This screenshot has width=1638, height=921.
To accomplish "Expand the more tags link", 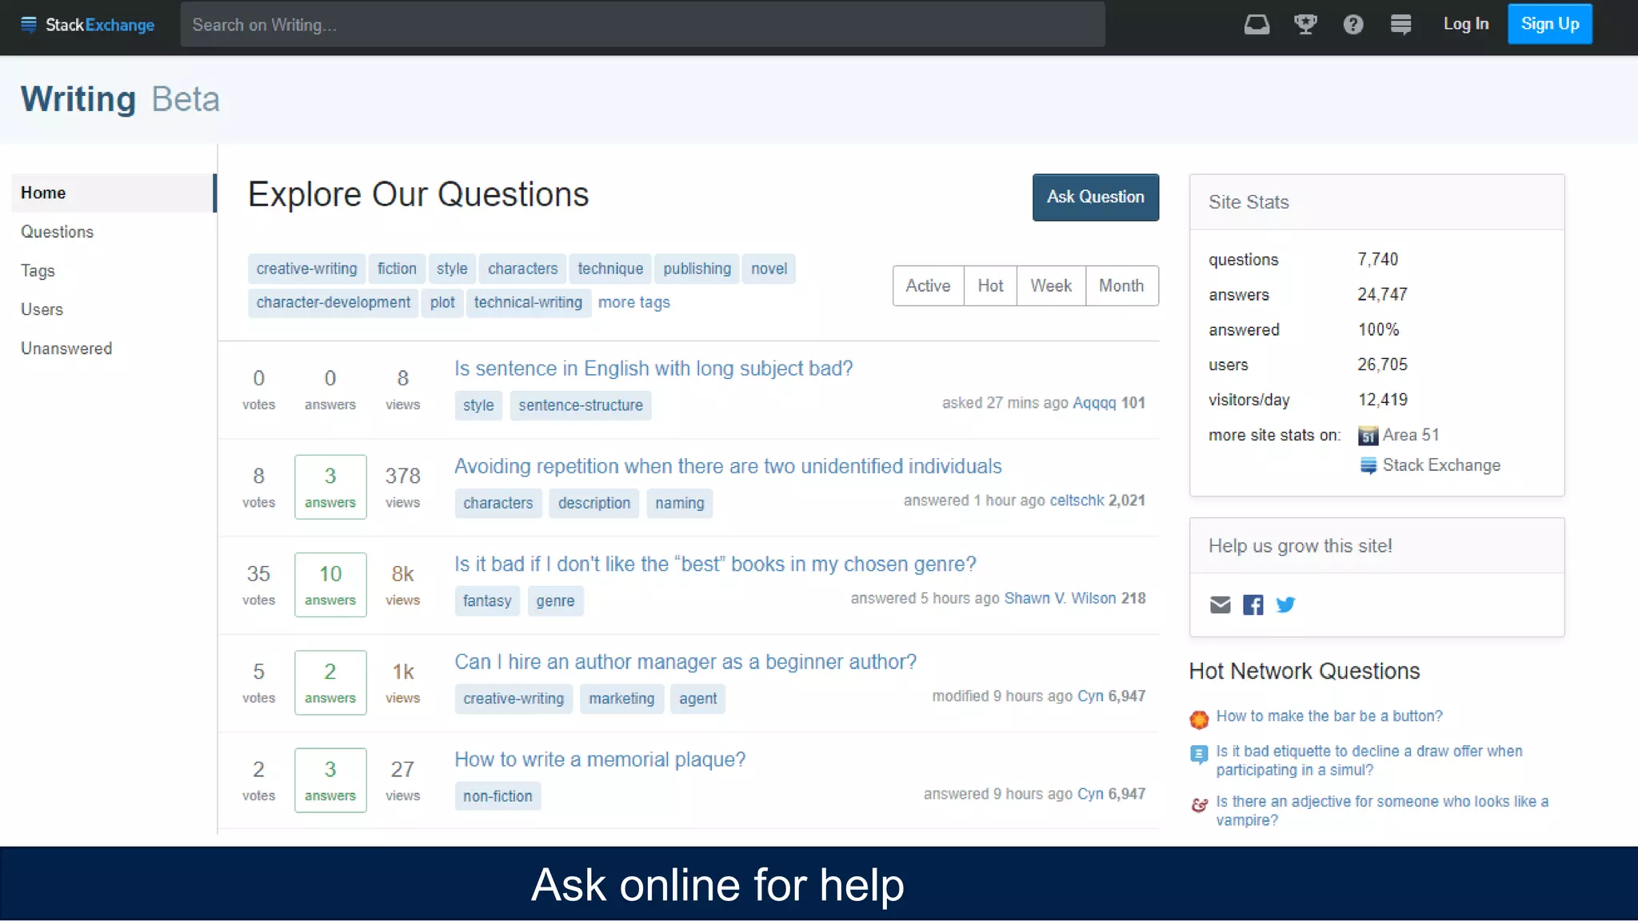I will click(633, 302).
